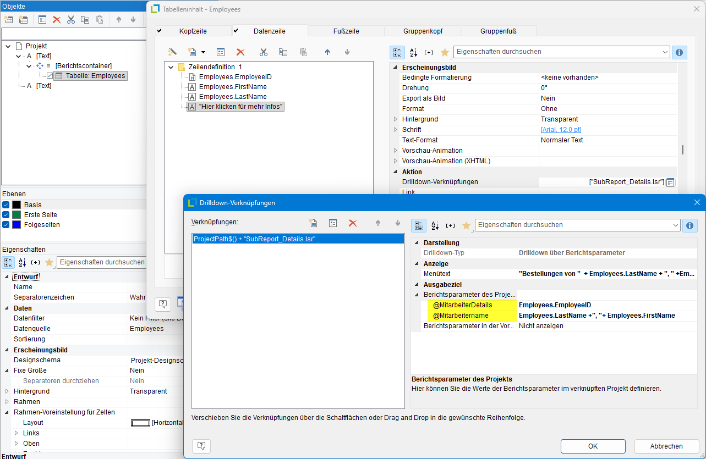Viewport: 706px width, 459px height.
Task: Click the cut scissors icon in Objekte toolbar
Action: click(x=71, y=20)
